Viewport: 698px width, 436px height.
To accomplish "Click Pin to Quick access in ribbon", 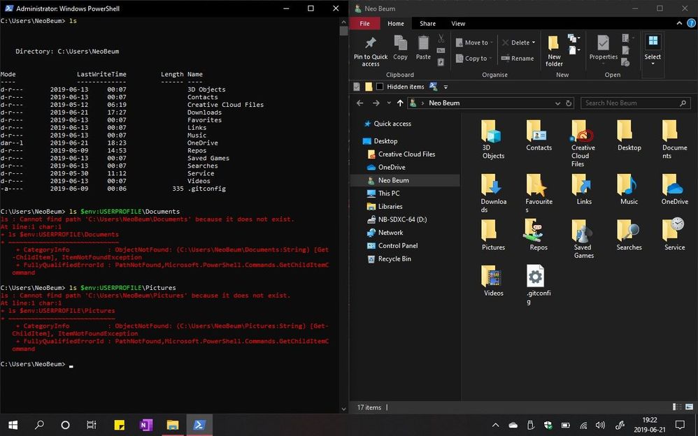I will (371, 51).
